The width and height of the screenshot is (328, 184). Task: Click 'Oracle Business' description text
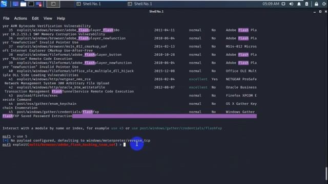(241, 87)
